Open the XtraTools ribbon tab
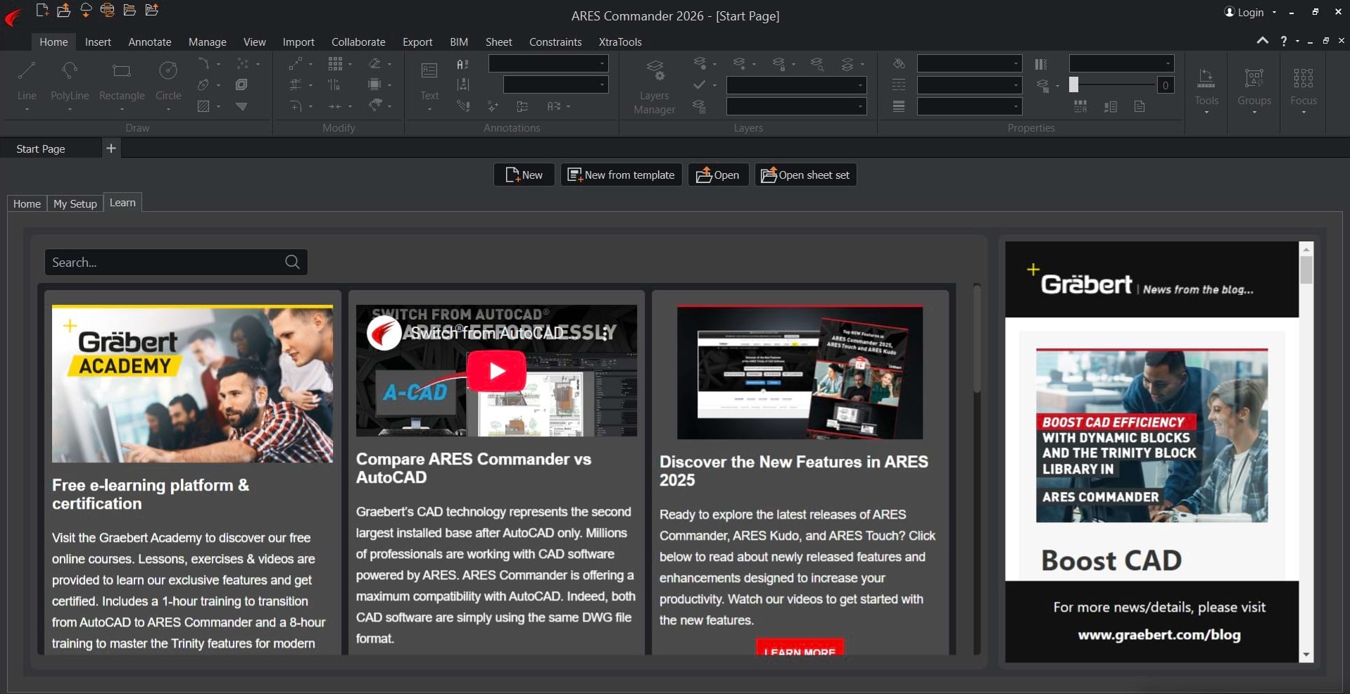The image size is (1350, 694). [x=620, y=42]
